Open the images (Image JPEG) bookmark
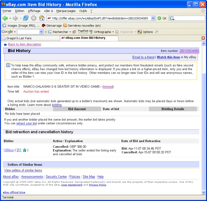The image size is (207, 201). click(x=21, y=25)
